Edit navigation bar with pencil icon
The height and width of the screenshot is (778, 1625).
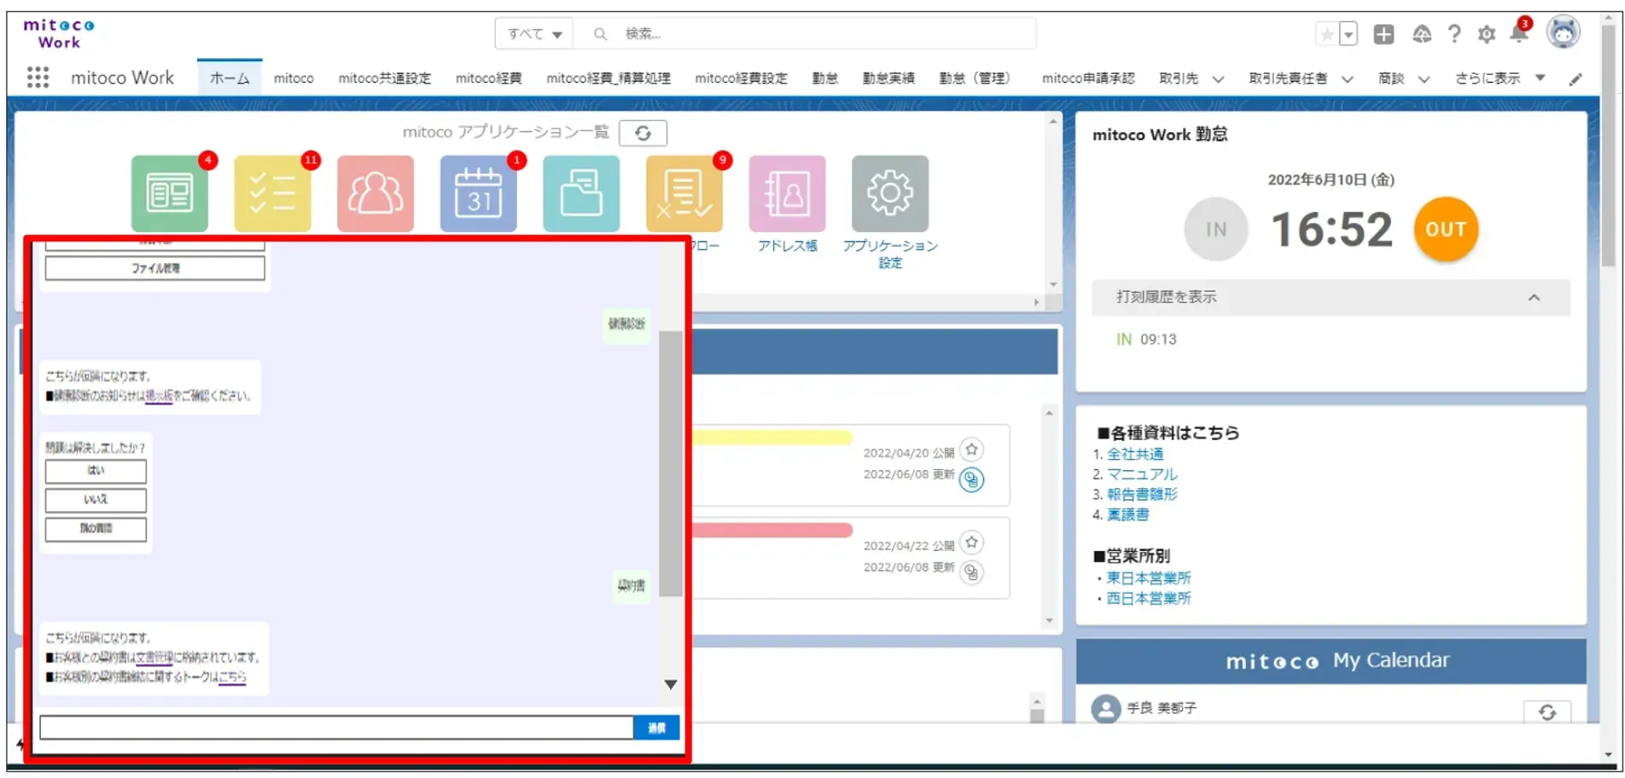pos(1575,79)
